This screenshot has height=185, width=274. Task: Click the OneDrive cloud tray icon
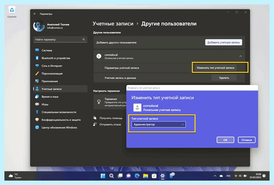[x=221, y=176]
